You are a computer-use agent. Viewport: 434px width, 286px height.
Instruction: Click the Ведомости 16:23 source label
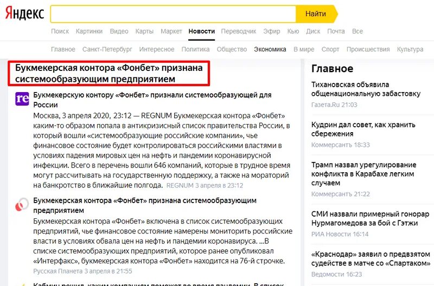[336, 274]
